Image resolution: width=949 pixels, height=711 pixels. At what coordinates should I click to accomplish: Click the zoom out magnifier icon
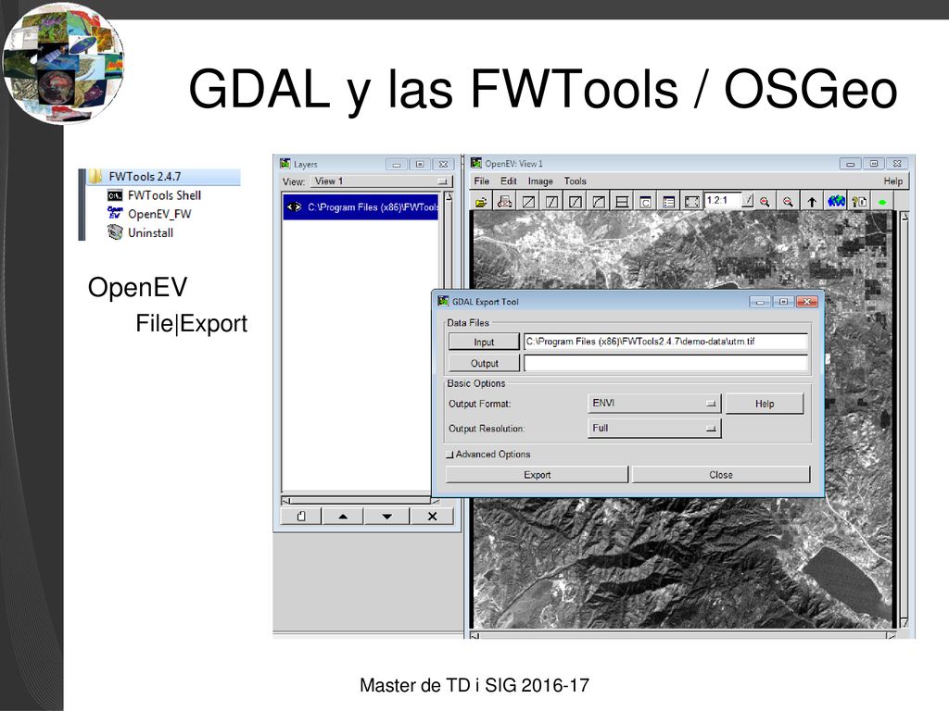[x=788, y=201]
